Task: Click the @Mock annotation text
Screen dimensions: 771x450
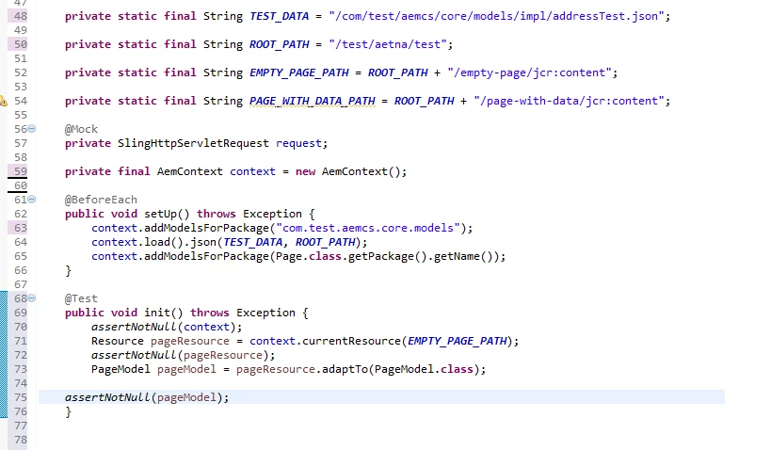Action: tap(81, 129)
